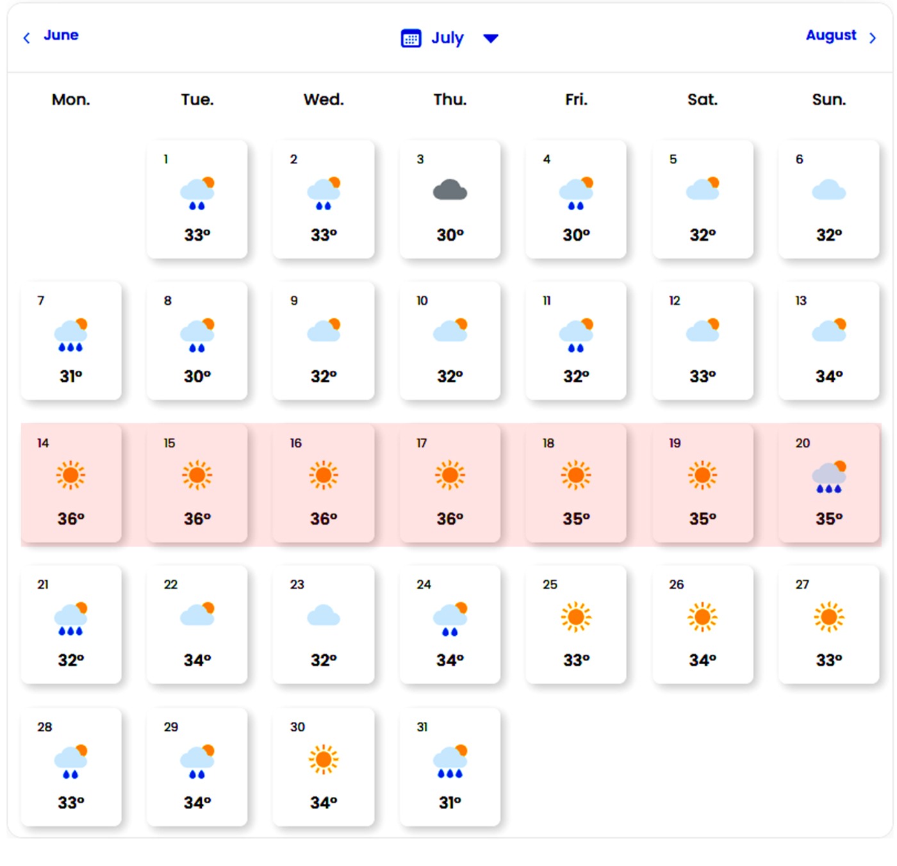Click the dark cloud icon on July 3
Screen dimensions: 897x866
(450, 190)
